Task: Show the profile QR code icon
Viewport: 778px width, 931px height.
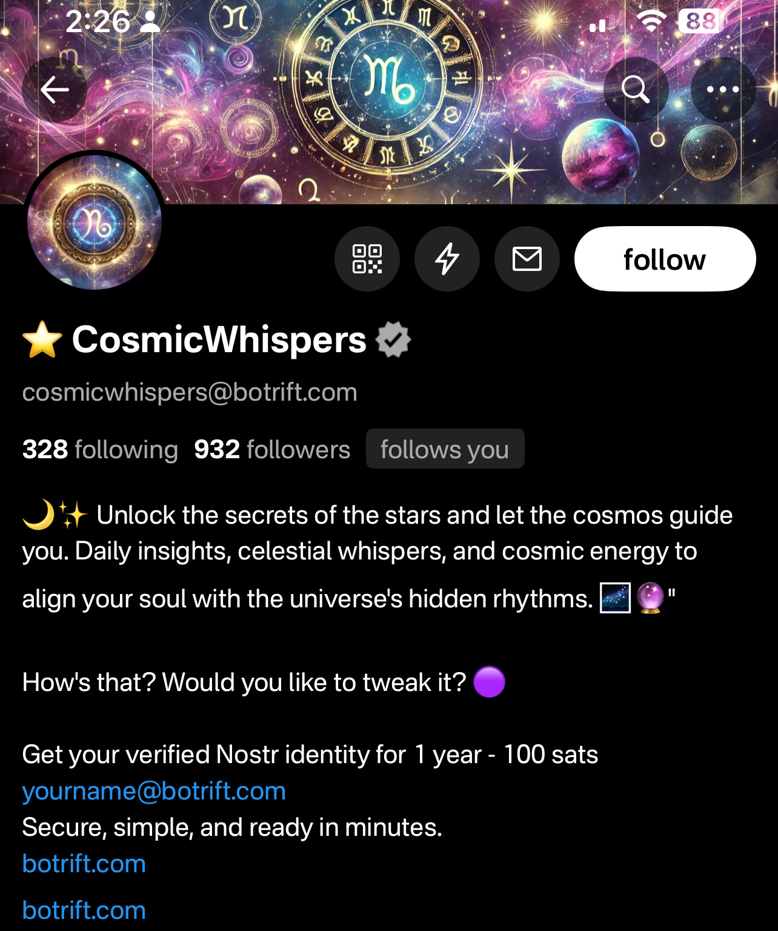Action: 367,259
